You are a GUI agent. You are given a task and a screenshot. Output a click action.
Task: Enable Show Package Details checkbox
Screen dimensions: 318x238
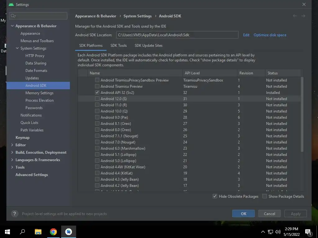(265, 196)
